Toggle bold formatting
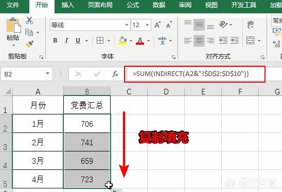 pyautogui.click(x=55, y=41)
